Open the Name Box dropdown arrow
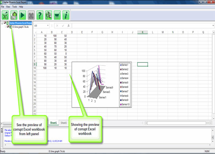This screenshot has width=215, height=154. tap(48, 26)
